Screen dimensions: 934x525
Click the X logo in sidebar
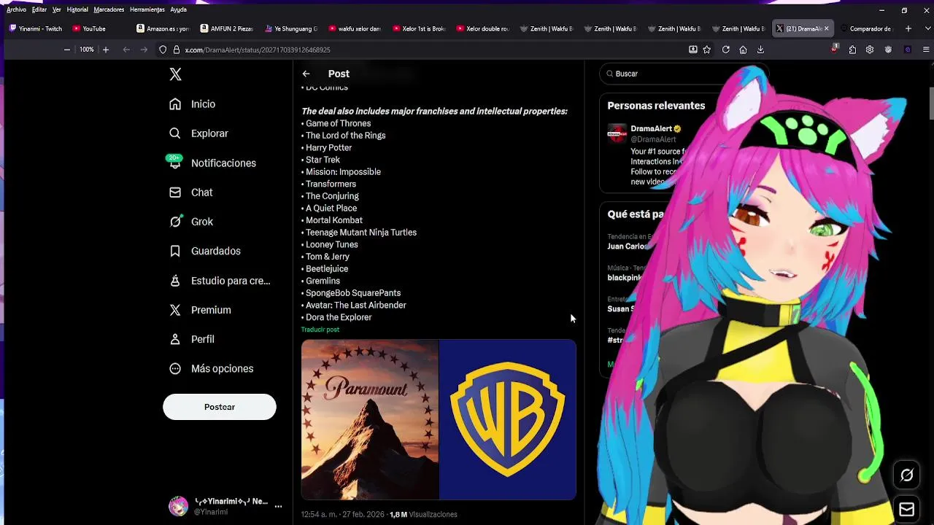coord(175,74)
